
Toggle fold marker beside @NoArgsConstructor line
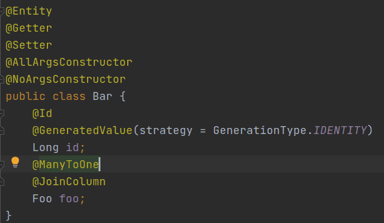[2, 79]
